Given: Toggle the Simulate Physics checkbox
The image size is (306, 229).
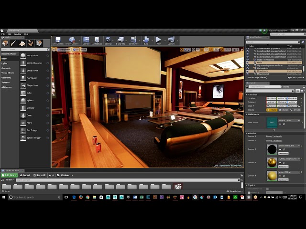Looking at the screenshot, I should (267, 189).
